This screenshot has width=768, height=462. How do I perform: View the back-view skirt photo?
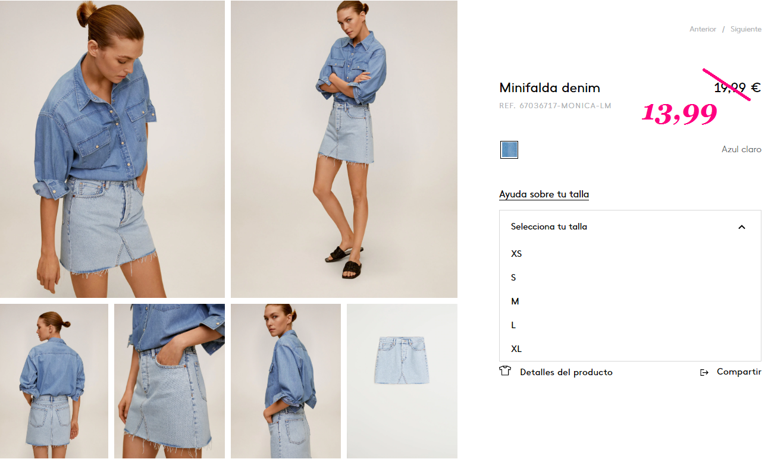(x=54, y=381)
